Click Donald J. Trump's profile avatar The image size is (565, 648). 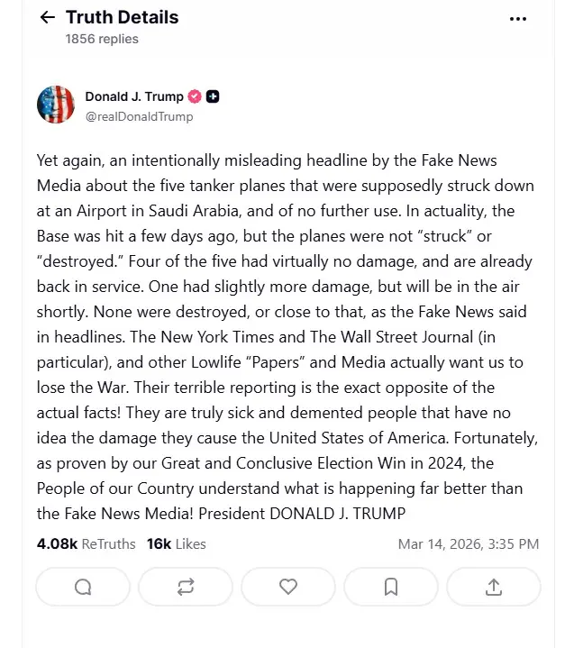56,105
